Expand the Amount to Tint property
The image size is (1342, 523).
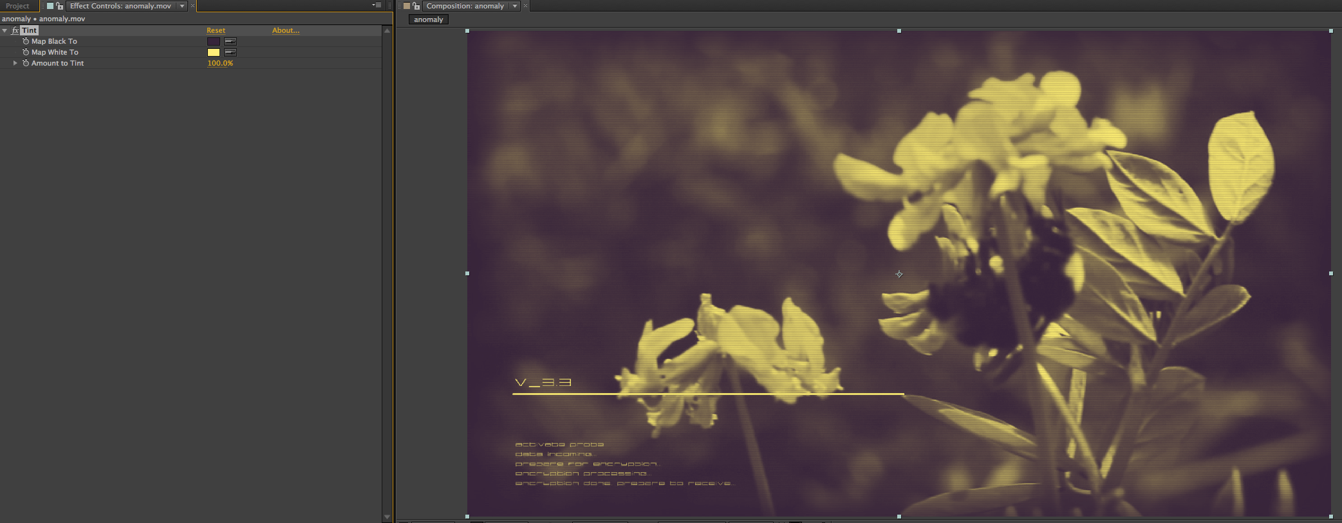tap(15, 63)
